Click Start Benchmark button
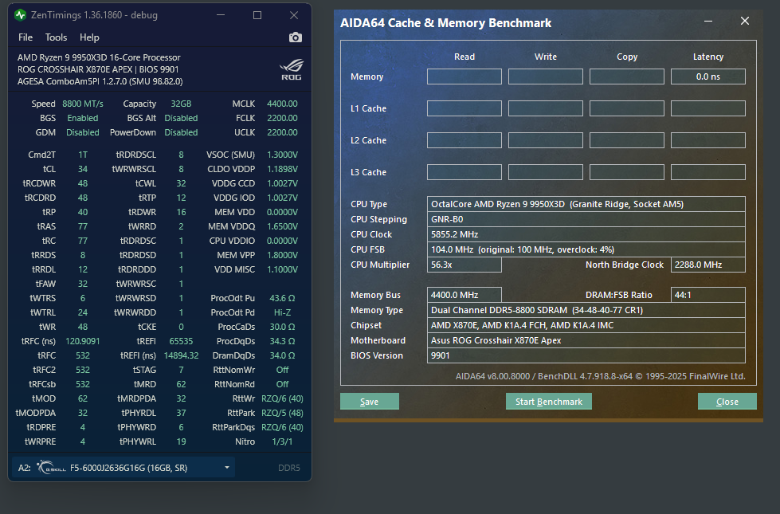The width and height of the screenshot is (780, 514). [x=549, y=402]
